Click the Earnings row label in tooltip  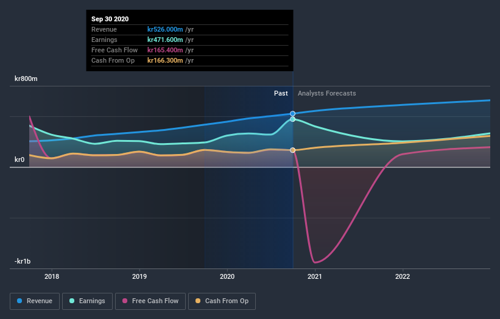[104, 40]
